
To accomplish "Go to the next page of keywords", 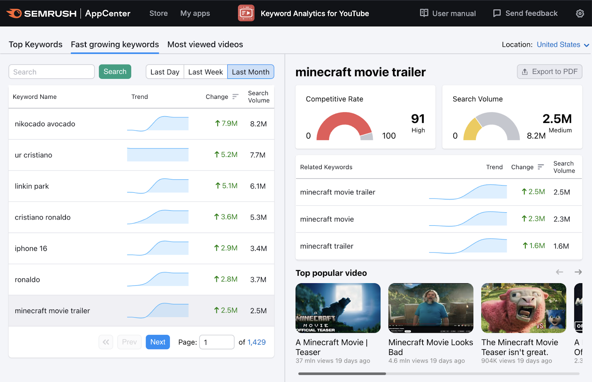I will point(158,342).
